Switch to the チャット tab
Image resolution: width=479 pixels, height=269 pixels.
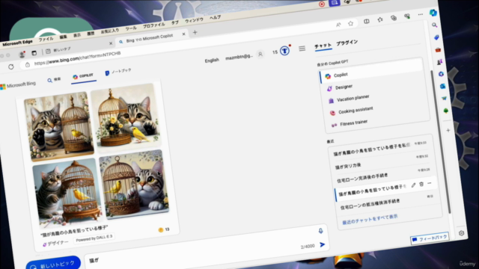point(323,46)
